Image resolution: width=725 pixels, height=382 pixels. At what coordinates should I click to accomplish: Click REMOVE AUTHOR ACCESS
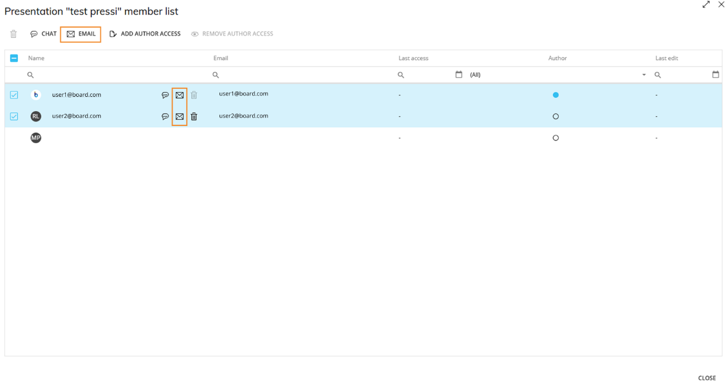(x=232, y=34)
